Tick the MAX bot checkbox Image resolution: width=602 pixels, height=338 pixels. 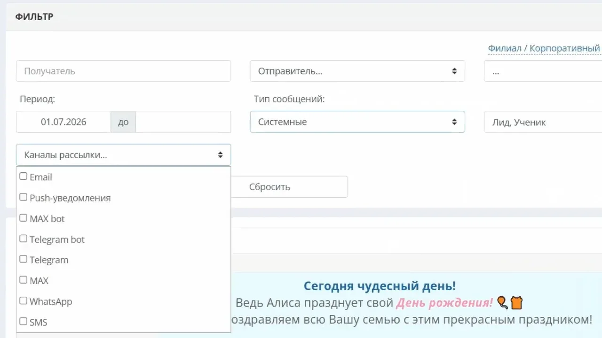coord(23,218)
